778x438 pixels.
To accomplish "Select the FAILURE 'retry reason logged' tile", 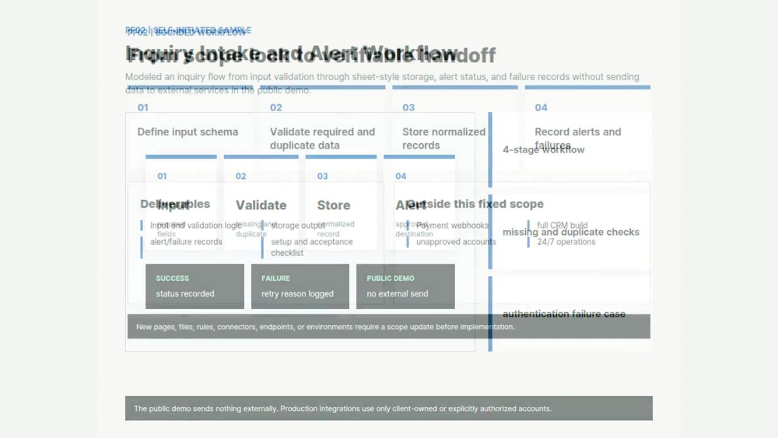I will 300,286.
